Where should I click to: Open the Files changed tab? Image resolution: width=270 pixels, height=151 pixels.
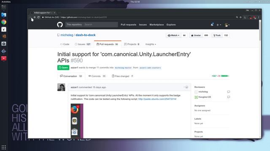tap(122, 76)
